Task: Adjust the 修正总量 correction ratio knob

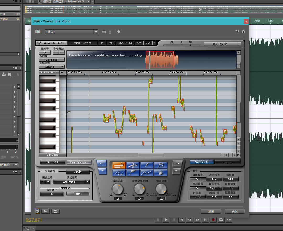Action: point(161,189)
